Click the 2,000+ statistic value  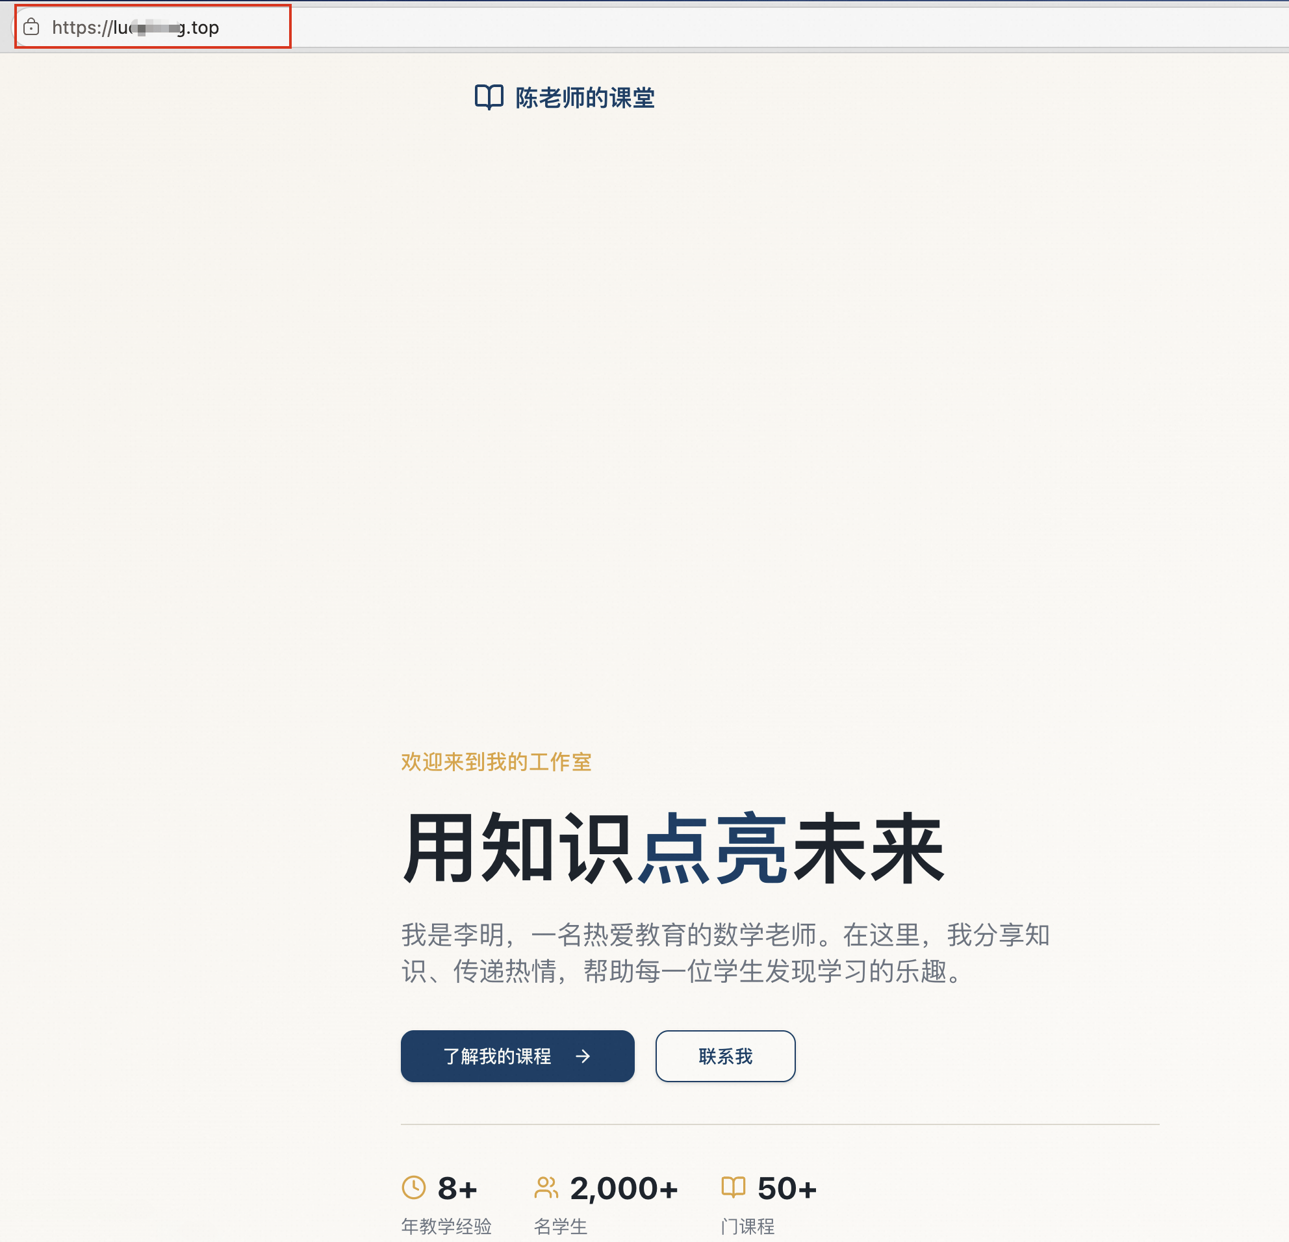click(x=624, y=1189)
